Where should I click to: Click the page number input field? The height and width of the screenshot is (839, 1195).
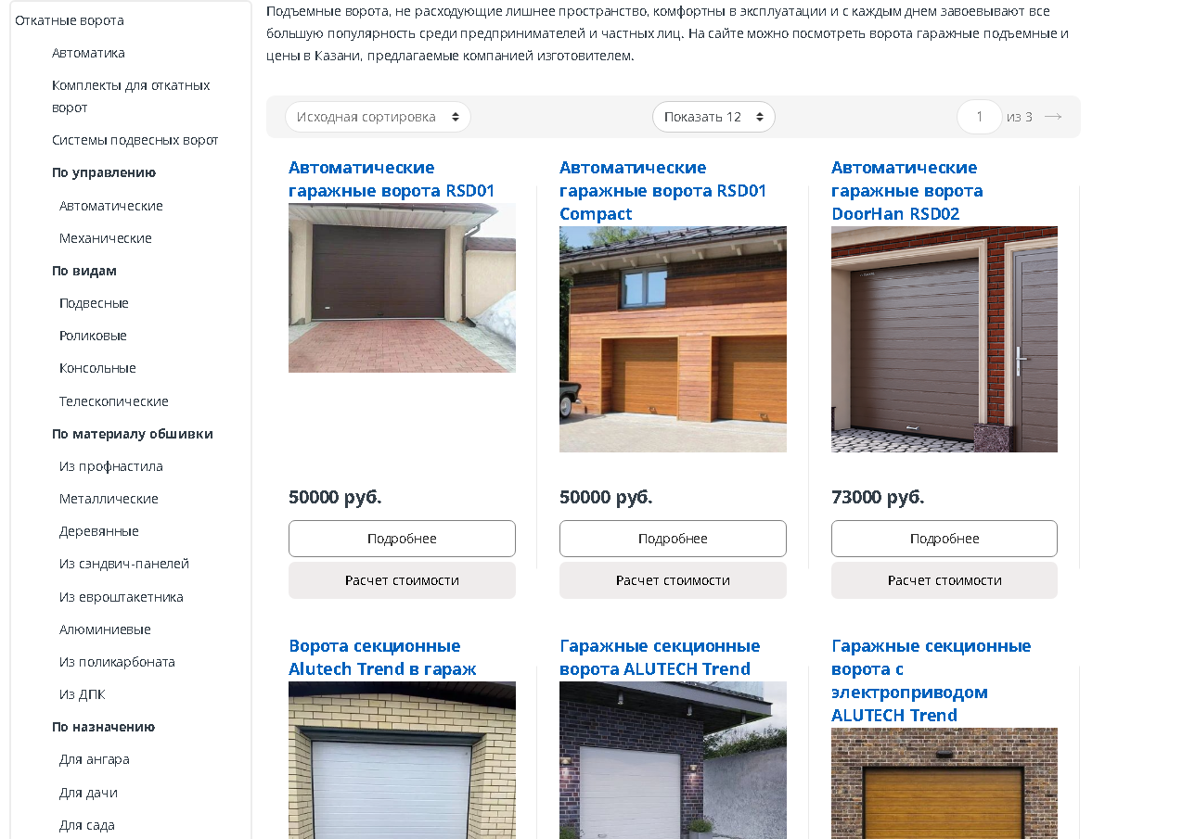[x=979, y=117]
